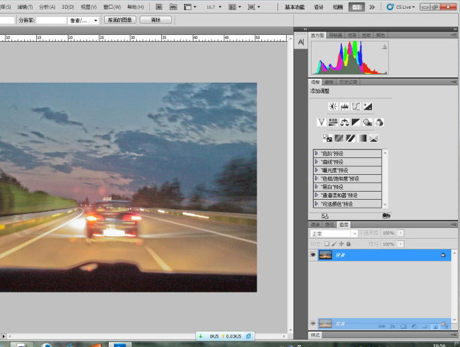Click the 分辨率 input field
The height and width of the screenshot is (347, 460).
(x=51, y=20)
